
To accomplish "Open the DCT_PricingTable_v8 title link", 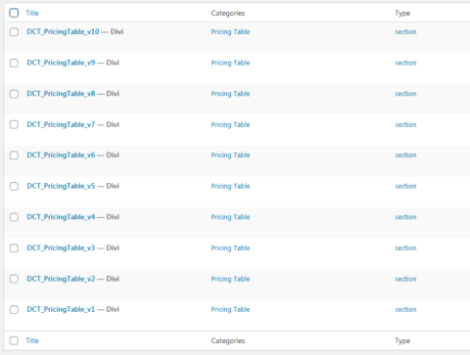I will click(61, 94).
